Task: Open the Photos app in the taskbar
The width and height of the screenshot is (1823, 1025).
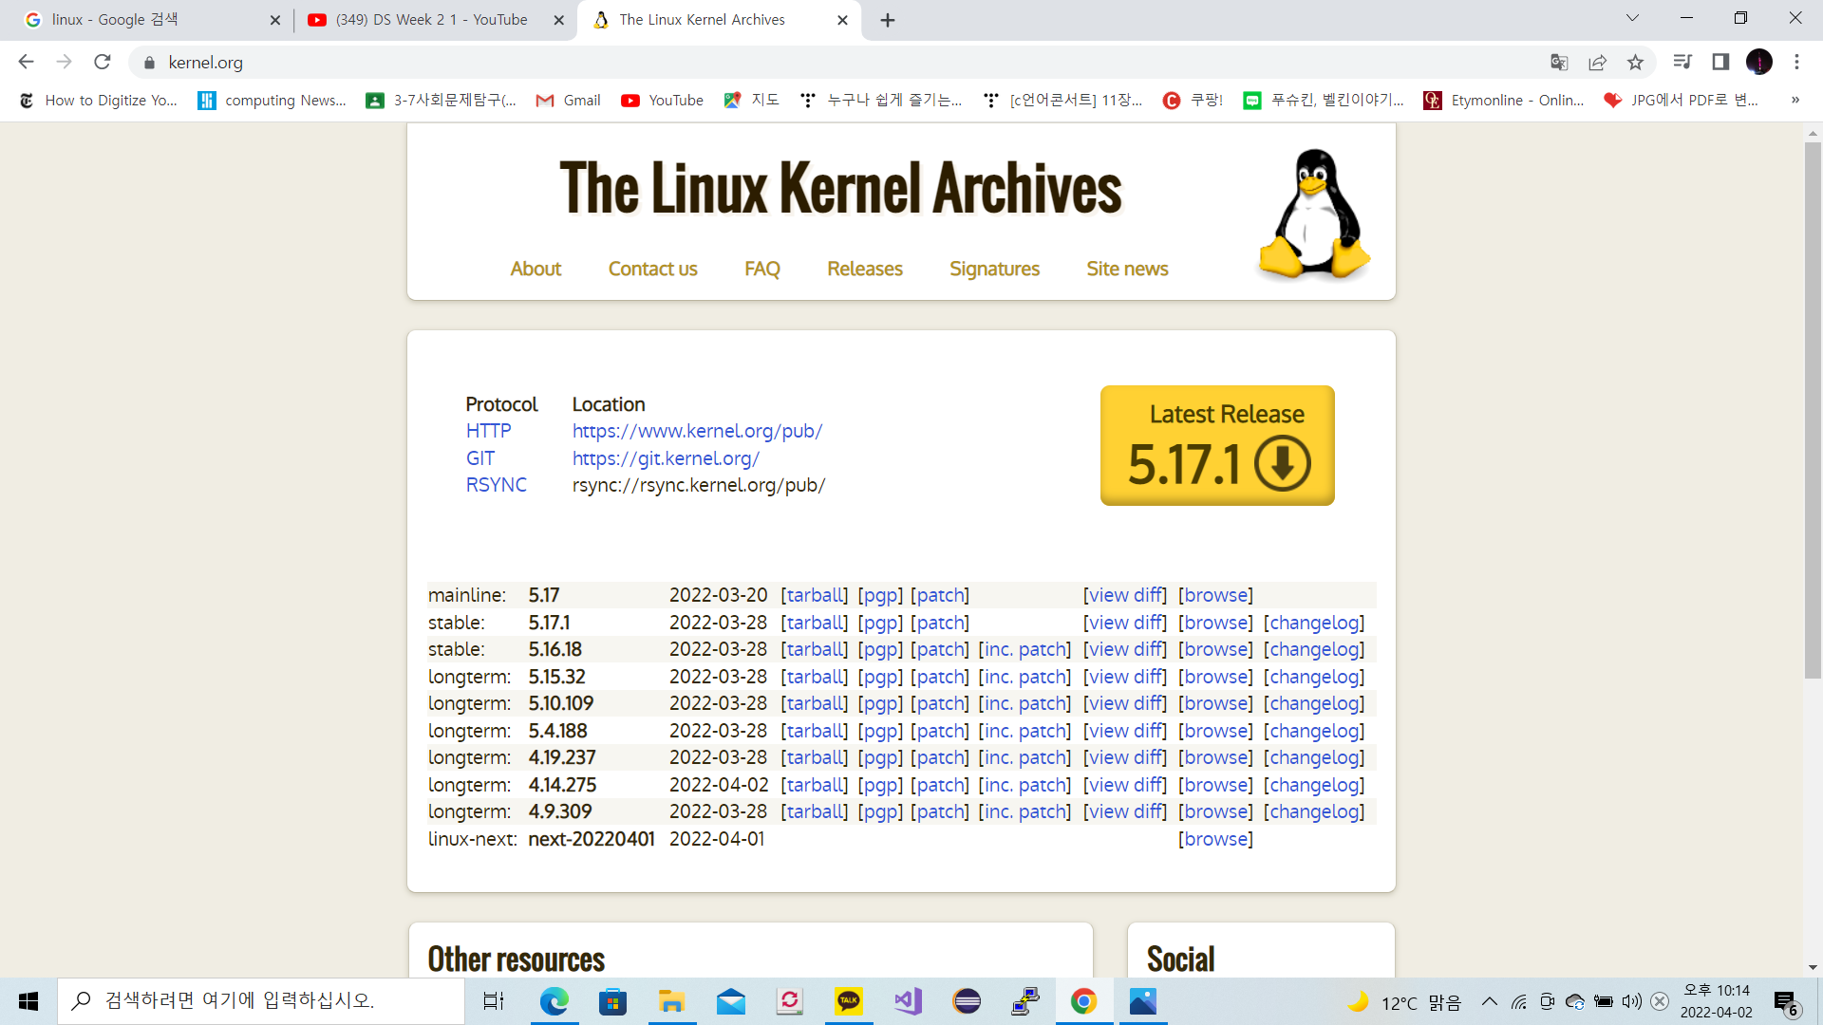Action: (x=1143, y=1001)
